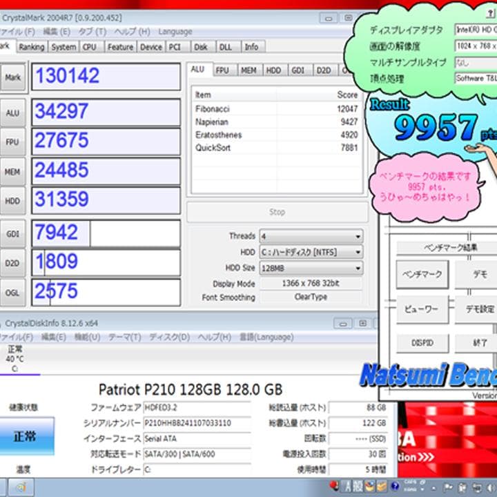Select the MEM results sub-tab
The width and height of the screenshot is (497, 497).
pos(250,70)
